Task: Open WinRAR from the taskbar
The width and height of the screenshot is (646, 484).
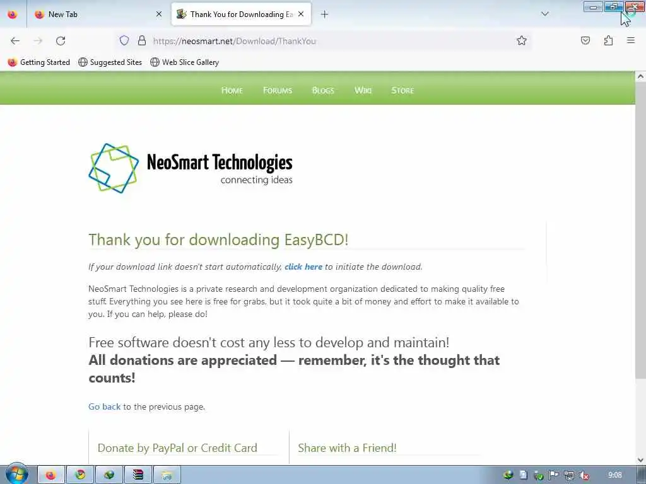Action: click(138, 475)
